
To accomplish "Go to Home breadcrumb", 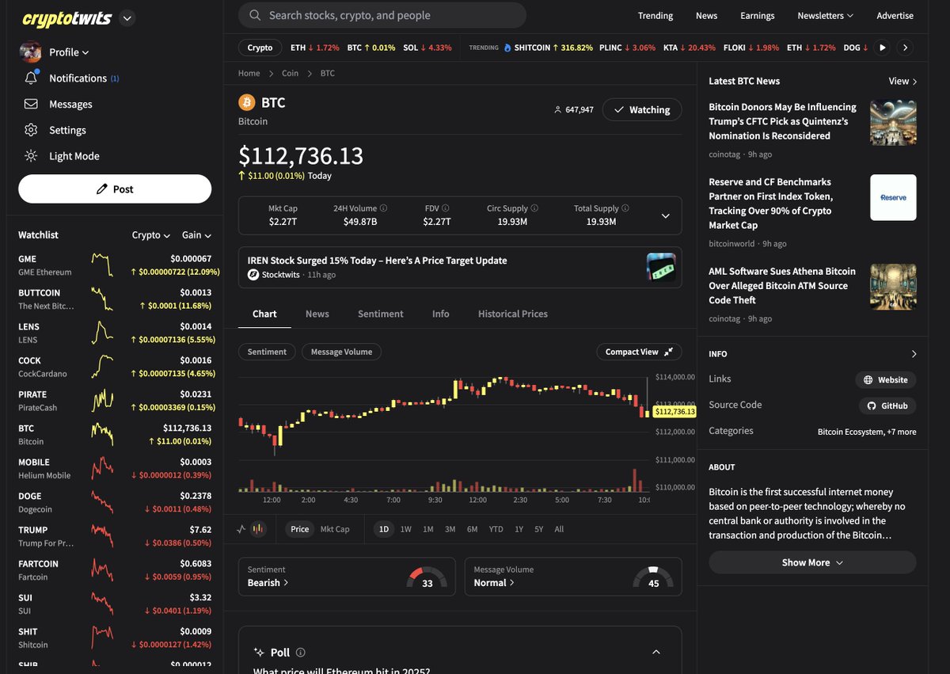I will point(249,73).
